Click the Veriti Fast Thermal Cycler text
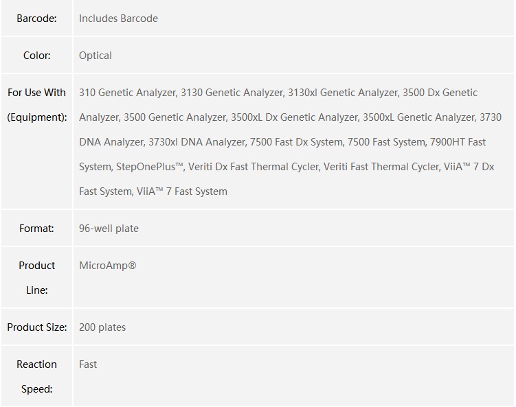 (381, 167)
